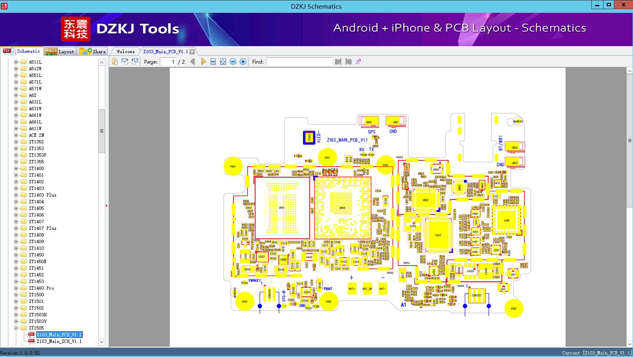Find previous search match

point(338,62)
